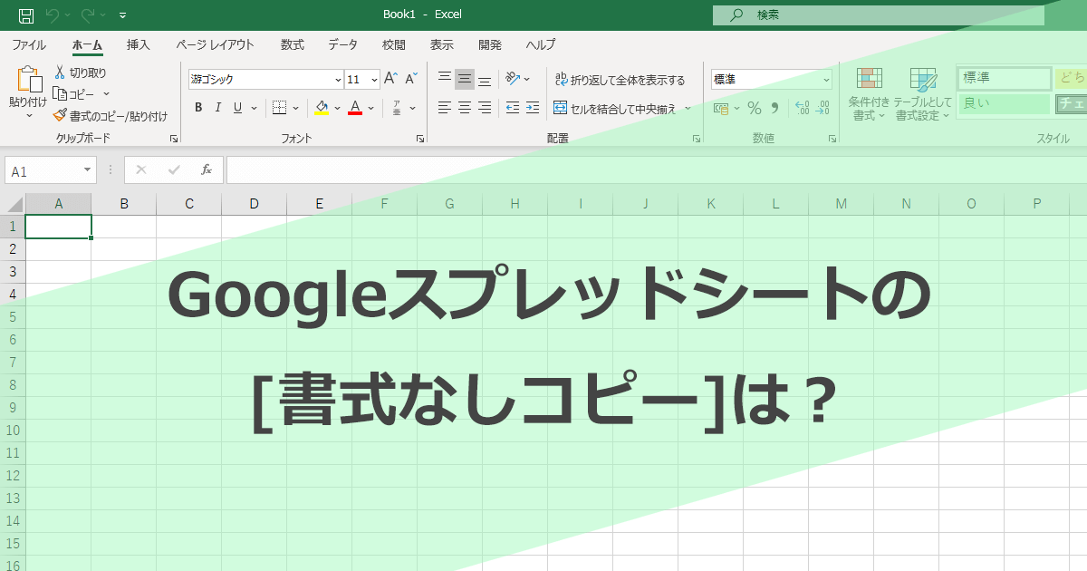The height and width of the screenshot is (571, 1087).
Task: Click the text orientation icon
Action: 513,79
